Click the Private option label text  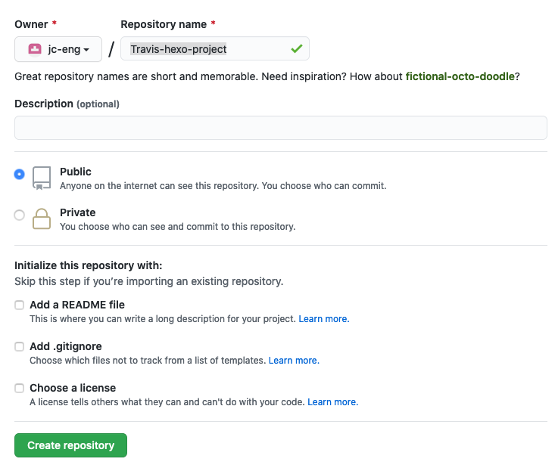[x=78, y=212]
